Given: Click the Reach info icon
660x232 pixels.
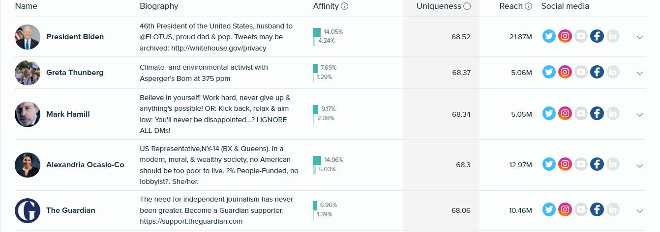Looking at the screenshot, I should point(528,6).
